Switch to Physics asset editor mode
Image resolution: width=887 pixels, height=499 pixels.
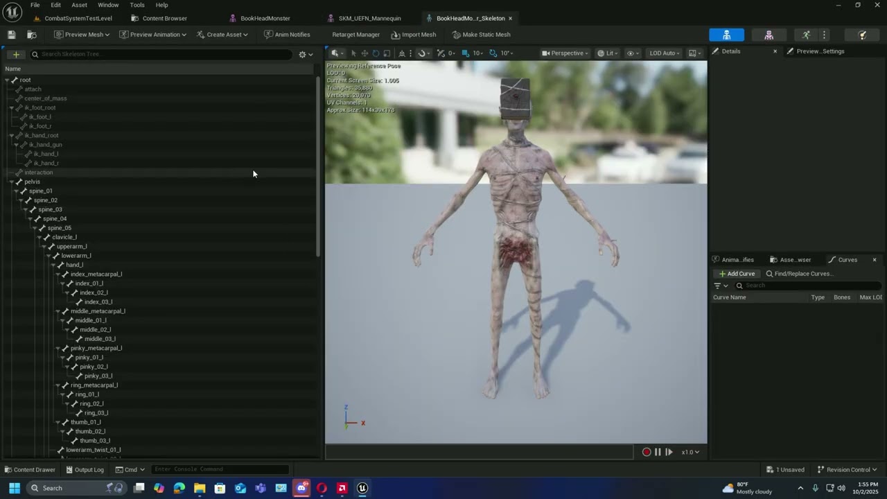pos(863,35)
